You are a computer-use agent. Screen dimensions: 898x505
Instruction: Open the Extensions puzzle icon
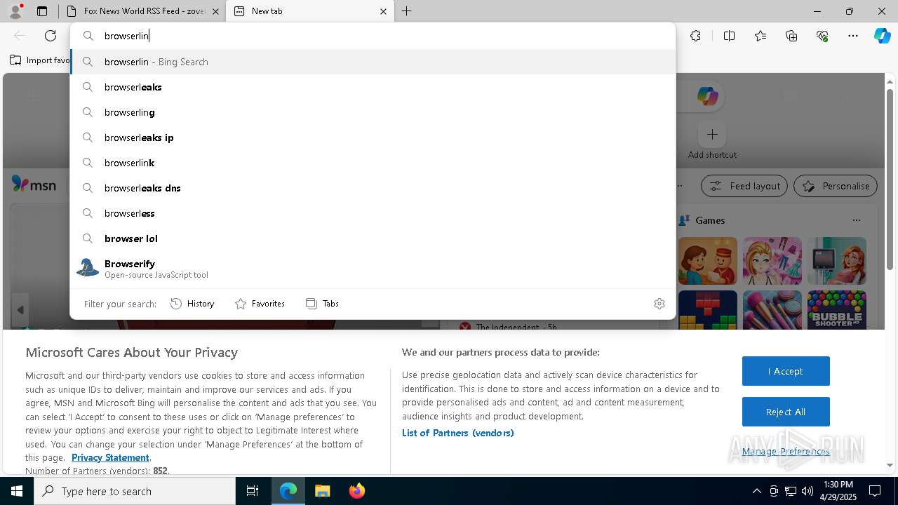click(x=695, y=36)
